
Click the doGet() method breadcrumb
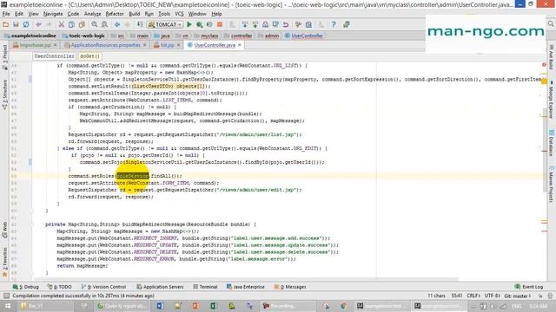pyautogui.click(x=89, y=56)
